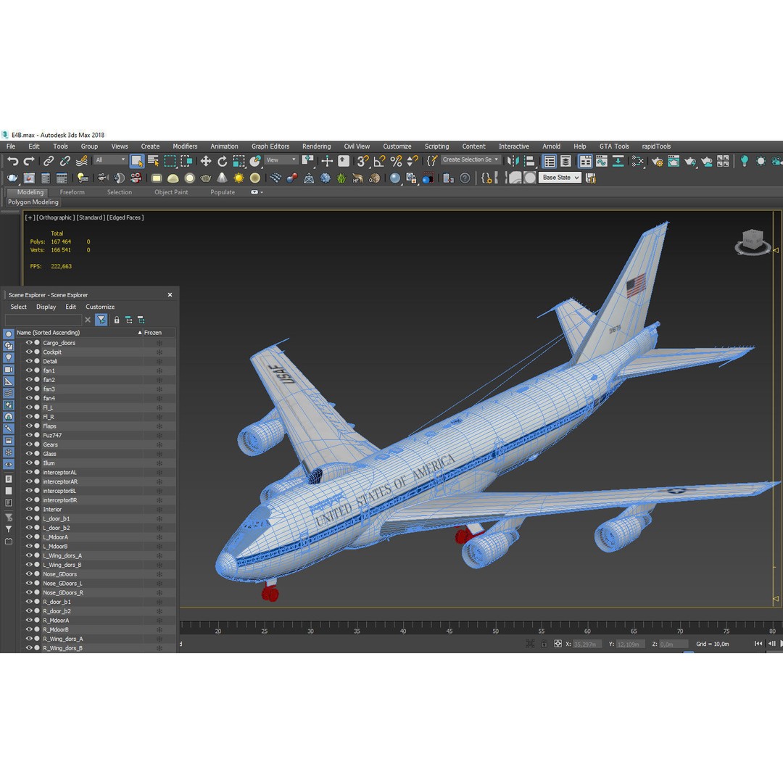Click the cone primitive icon

[223, 178]
